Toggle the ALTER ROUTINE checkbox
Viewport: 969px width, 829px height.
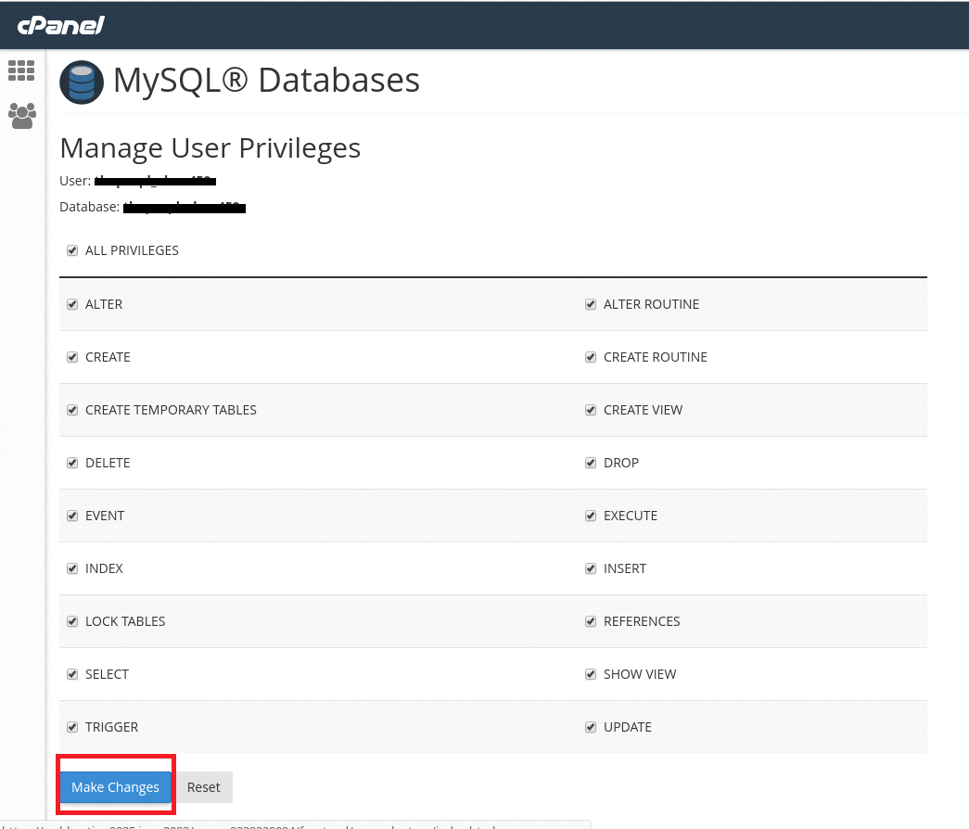pos(591,304)
